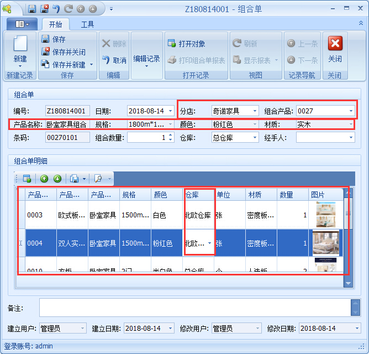Increase 组合数量 using the up stepper

170,136
